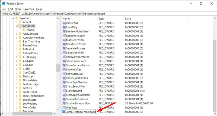Click the Registry Editor app icon in title bar
This screenshot has width=217, height=116.
(x=4, y=4)
